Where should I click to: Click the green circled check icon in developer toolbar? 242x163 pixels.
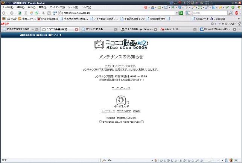(233, 7)
